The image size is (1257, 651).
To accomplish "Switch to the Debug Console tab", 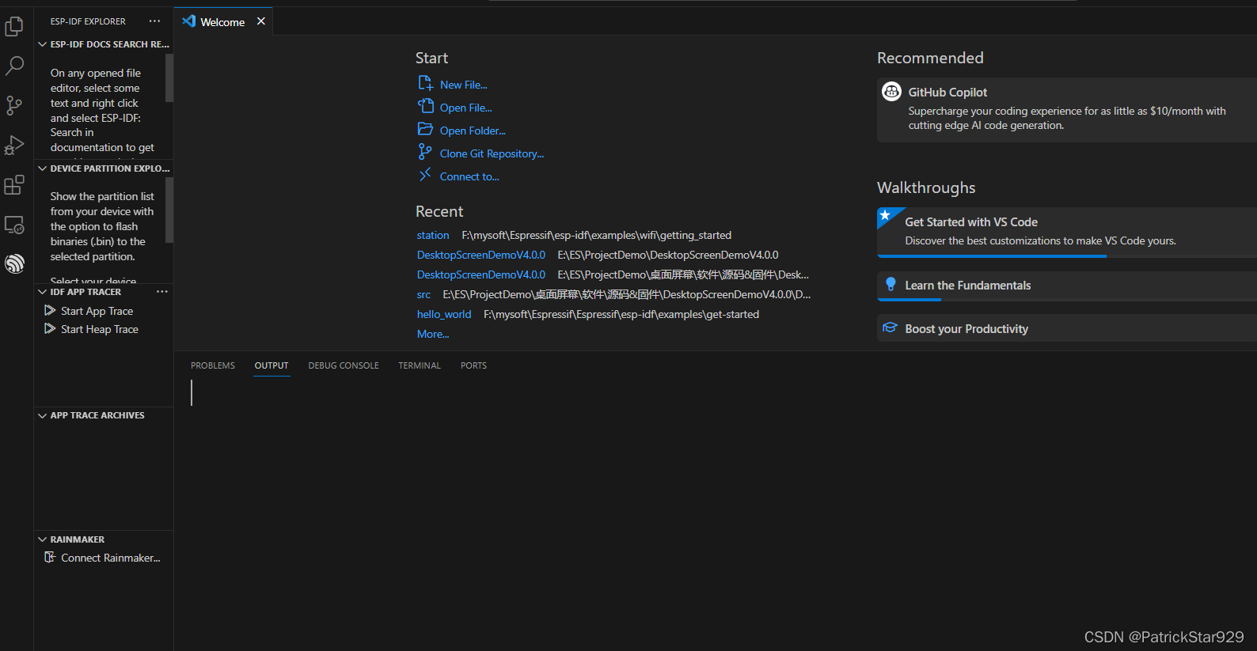I will pos(344,365).
